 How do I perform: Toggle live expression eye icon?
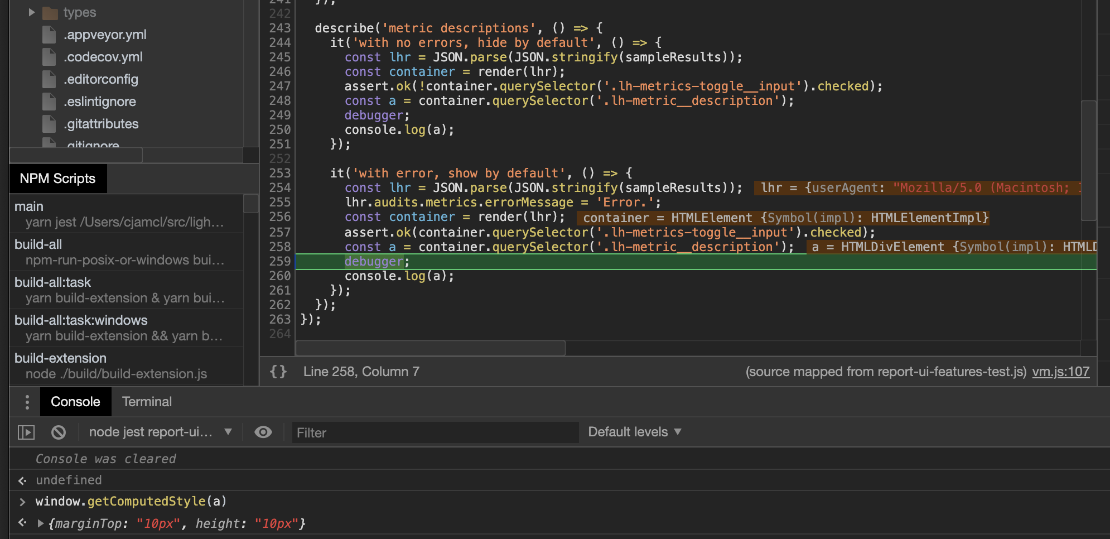coord(263,432)
